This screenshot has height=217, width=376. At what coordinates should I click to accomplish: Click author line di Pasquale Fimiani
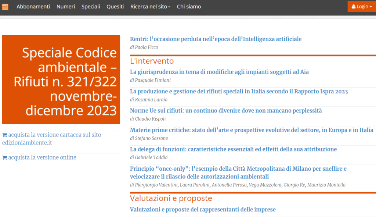(150, 80)
